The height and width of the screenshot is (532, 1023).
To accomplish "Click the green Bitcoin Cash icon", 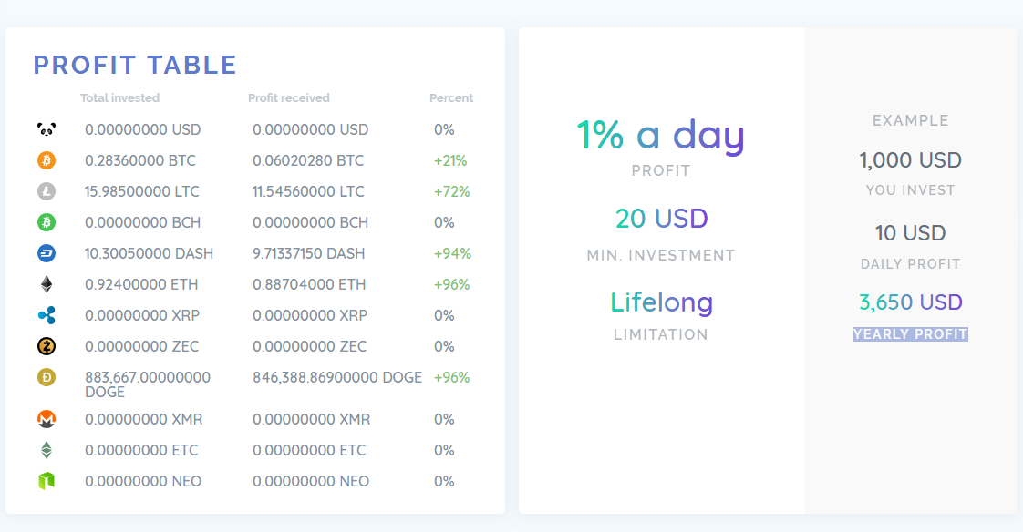I will (46, 222).
